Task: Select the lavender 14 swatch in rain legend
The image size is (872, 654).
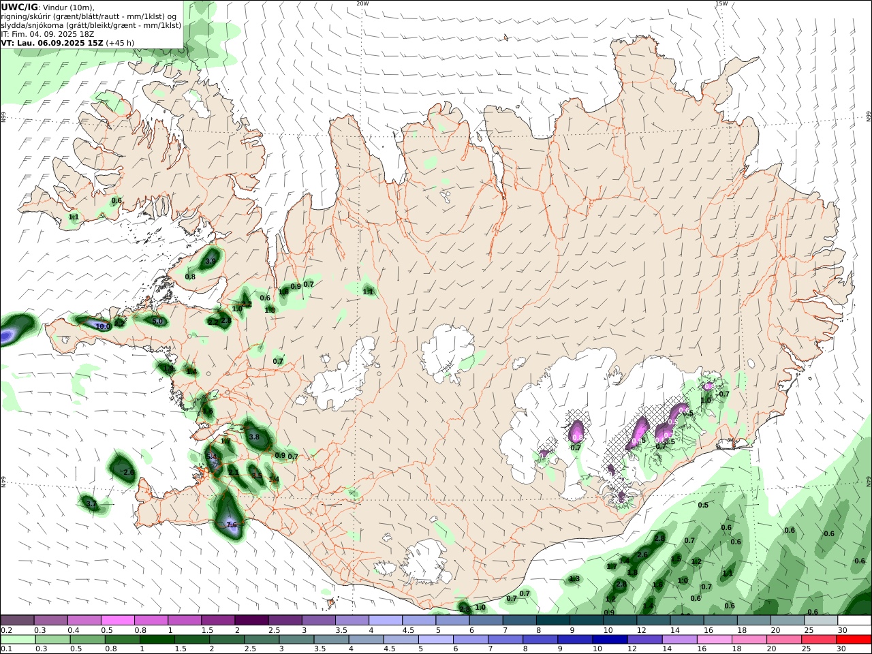Action: [x=679, y=640]
